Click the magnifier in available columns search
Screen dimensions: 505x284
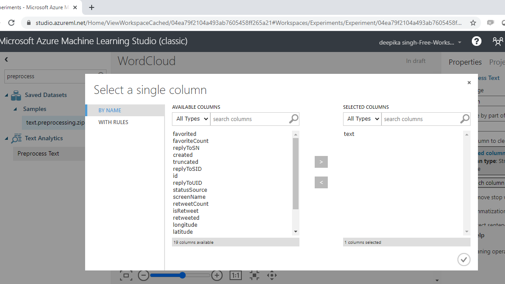click(x=293, y=119)
